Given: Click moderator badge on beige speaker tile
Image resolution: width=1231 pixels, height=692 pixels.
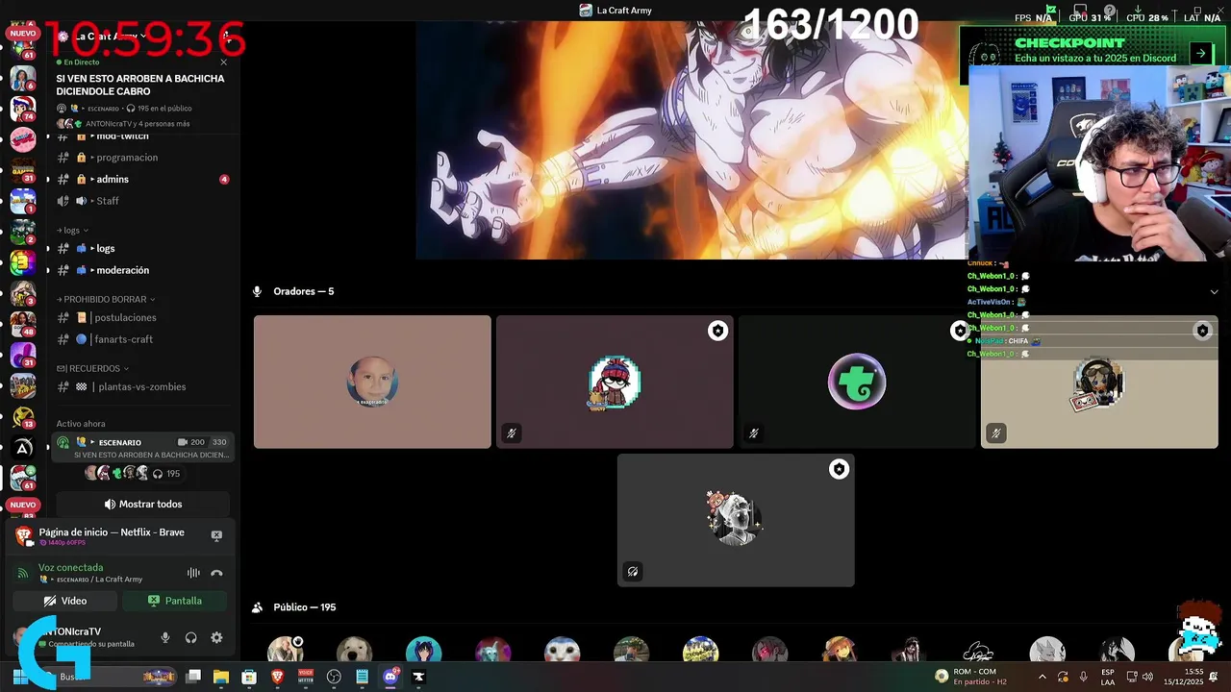Looking at the screenshot, I should pyautogui.click(x=1202, y=331).
